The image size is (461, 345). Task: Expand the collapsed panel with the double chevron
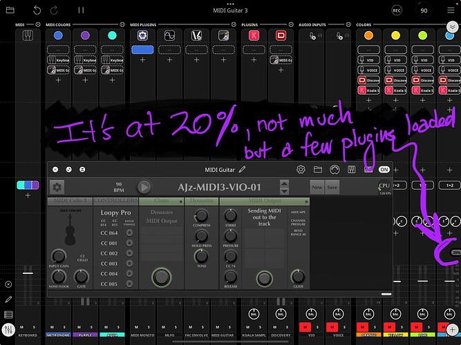click(452, 26)
